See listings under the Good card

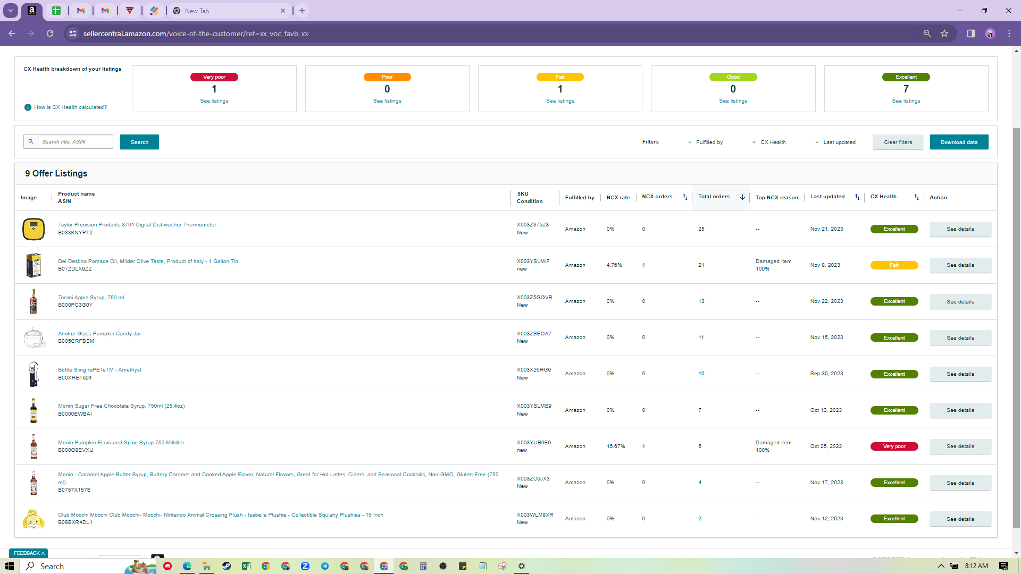tap(733, 101)
